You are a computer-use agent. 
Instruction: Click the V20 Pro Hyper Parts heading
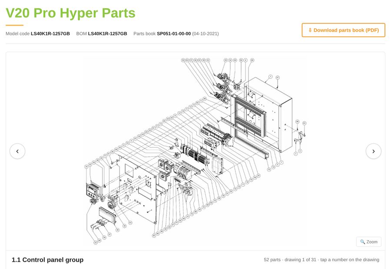pos(70,13)
